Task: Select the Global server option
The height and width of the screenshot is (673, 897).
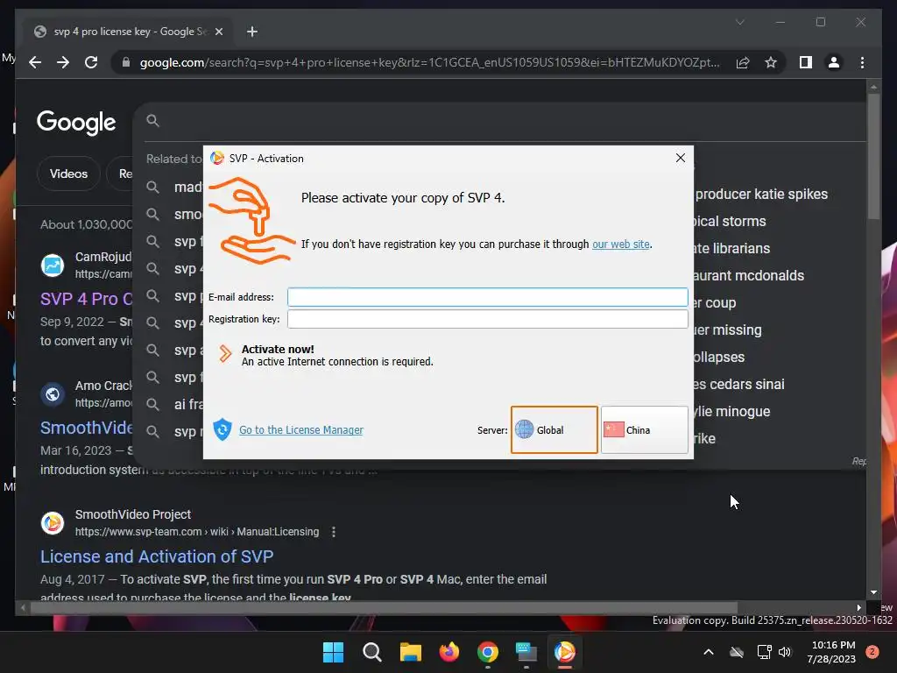Action: coord(554,429)
